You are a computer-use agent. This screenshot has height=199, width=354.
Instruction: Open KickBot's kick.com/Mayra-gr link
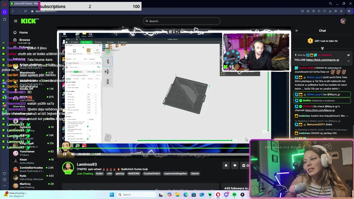coord(320,110)
